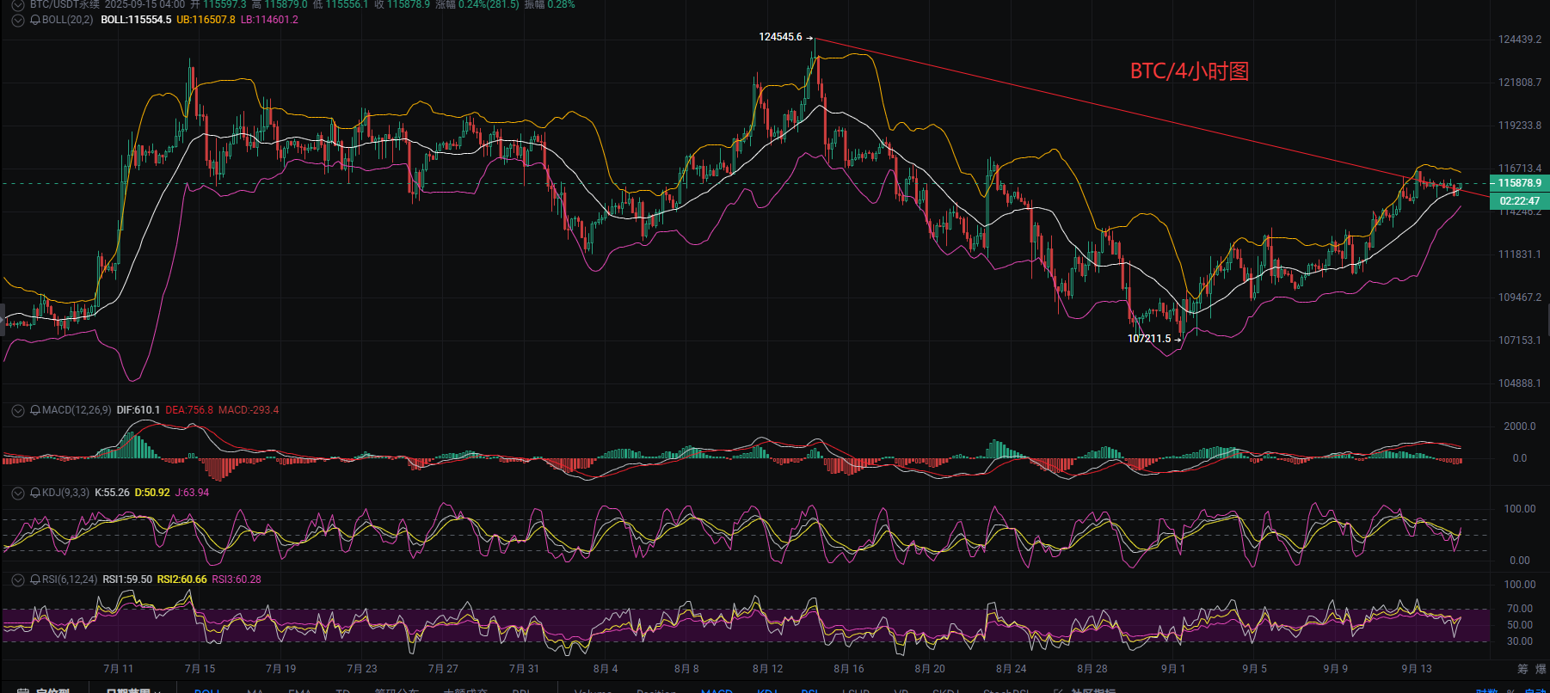1550x693 pixels.
Task: Collapse the MACD(12,26,9) panel chevron
Action: pos(17,410)
